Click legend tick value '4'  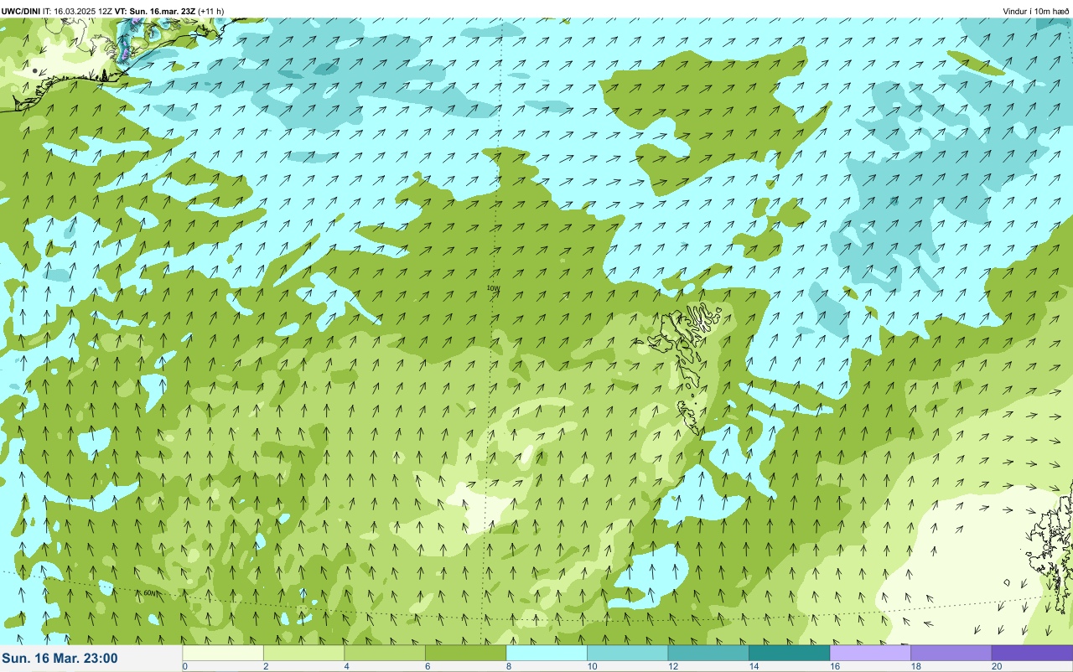point(346,667)
